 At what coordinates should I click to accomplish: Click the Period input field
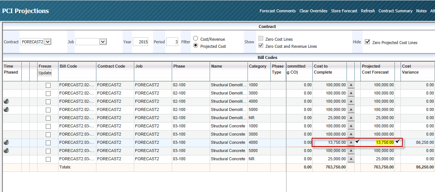coord(172,42)
